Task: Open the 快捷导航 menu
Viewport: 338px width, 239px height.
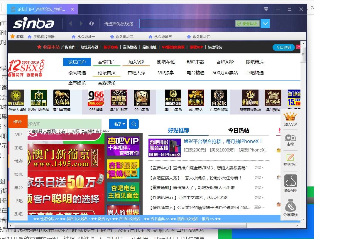Action: tap(215, 47)
